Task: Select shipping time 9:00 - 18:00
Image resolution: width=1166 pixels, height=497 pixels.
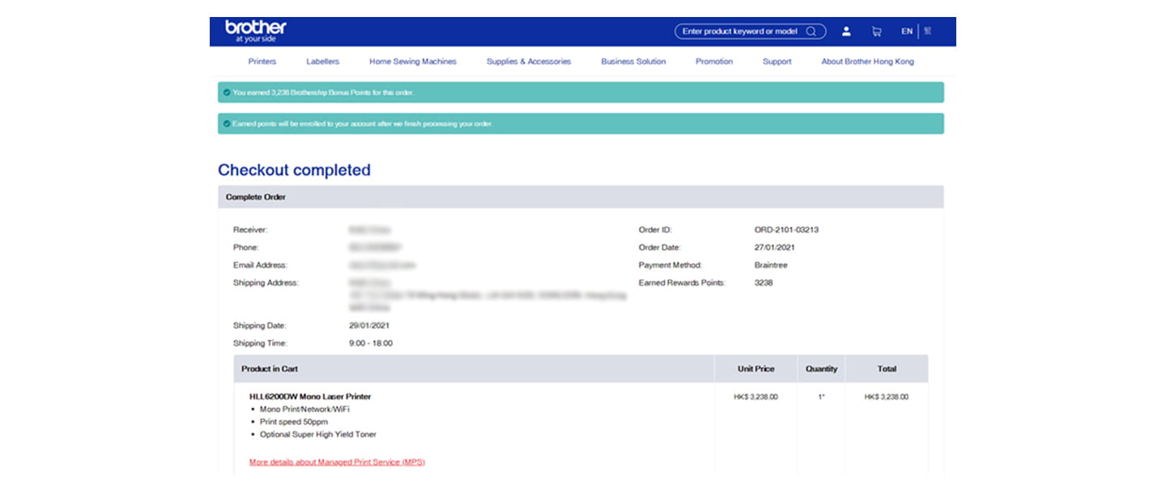Action: coord(371,343)
